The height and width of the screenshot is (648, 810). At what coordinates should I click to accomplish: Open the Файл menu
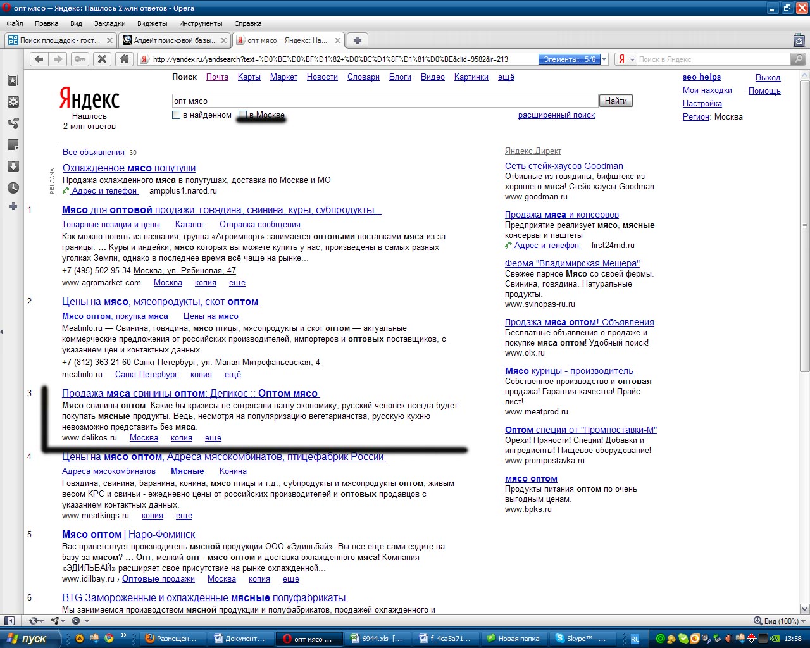click(x=15, y=23)
